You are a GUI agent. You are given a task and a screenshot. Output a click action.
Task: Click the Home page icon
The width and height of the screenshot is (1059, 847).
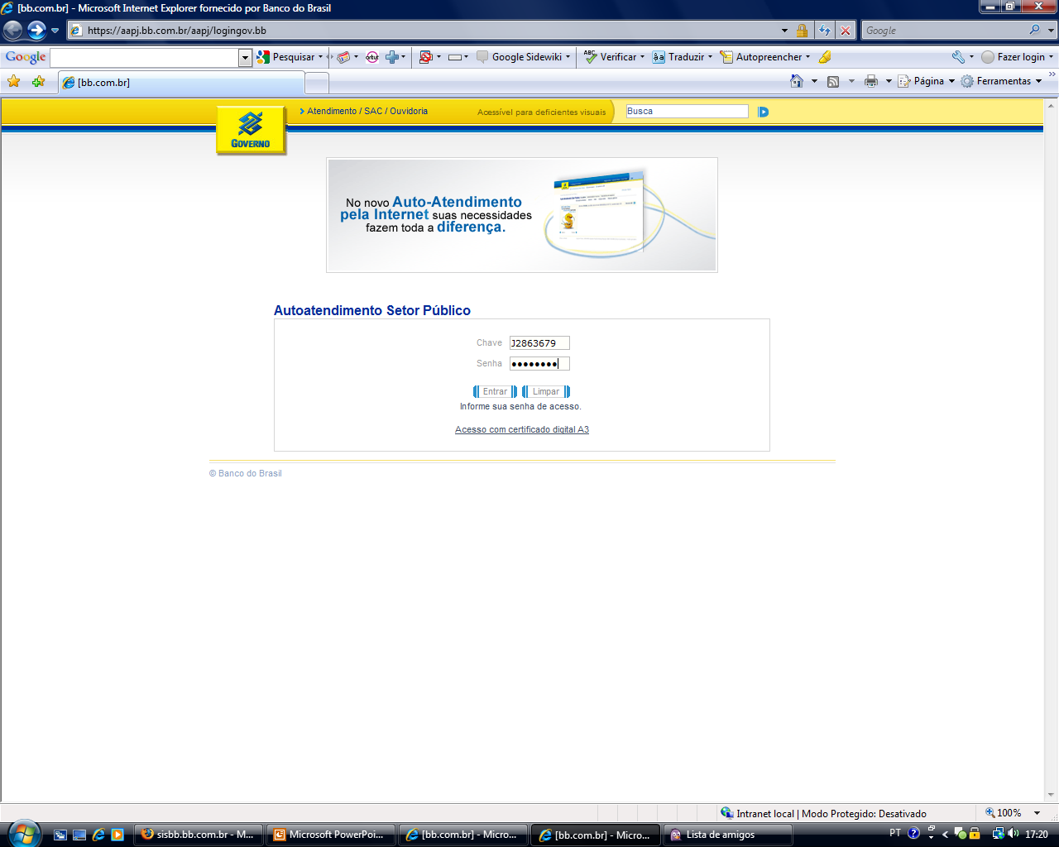(797, 81)
